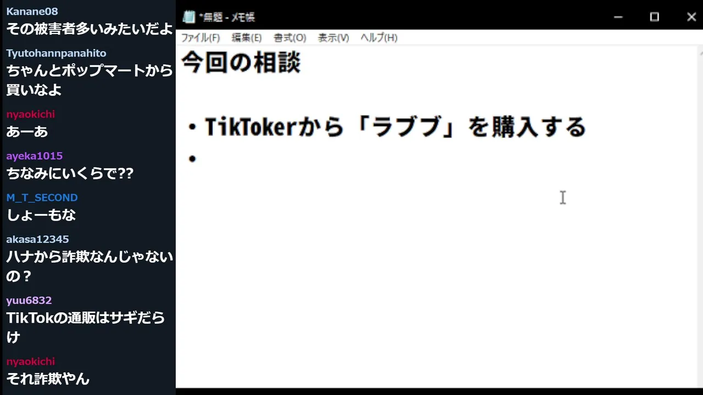Click username nyaokichi above あーあ
Screen dimensions: 703x395
coord(30,114)
